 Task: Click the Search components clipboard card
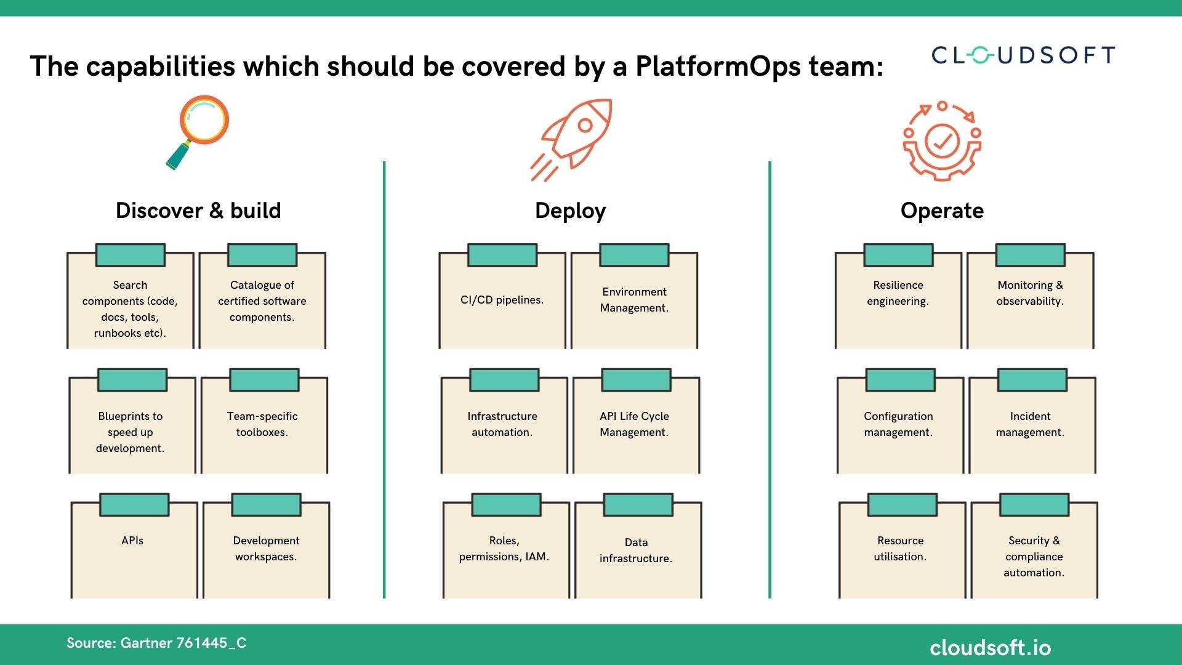tap(131, 296)
